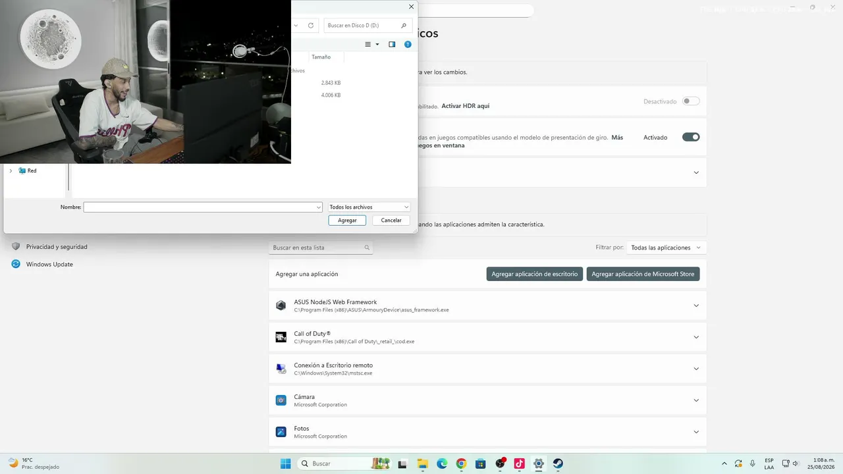The width and height of the screenshot is (843, 474).
Task: Open the Nombre field dropdown arrow
Action: point(319,207)
